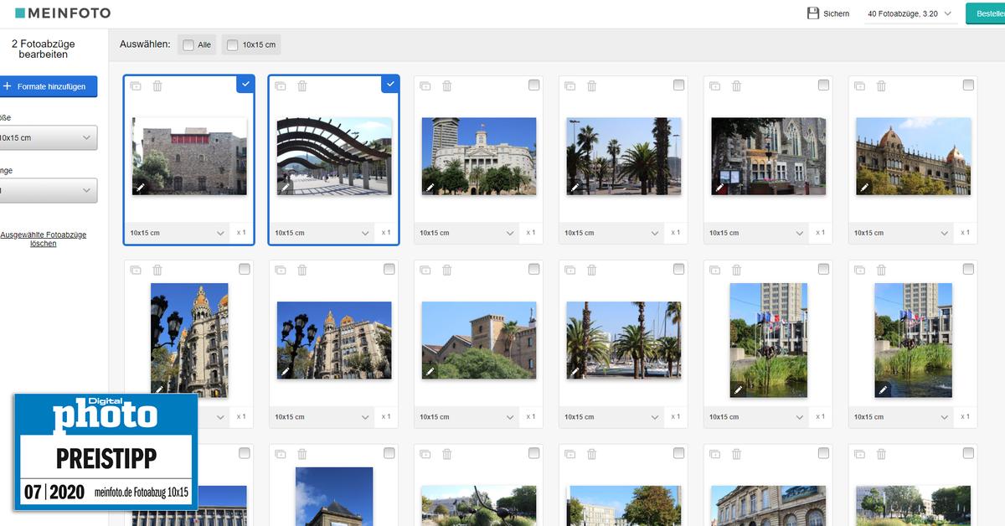Edit the stone building photo with pencil icon

pyautogui.click(x=140, y=188)
